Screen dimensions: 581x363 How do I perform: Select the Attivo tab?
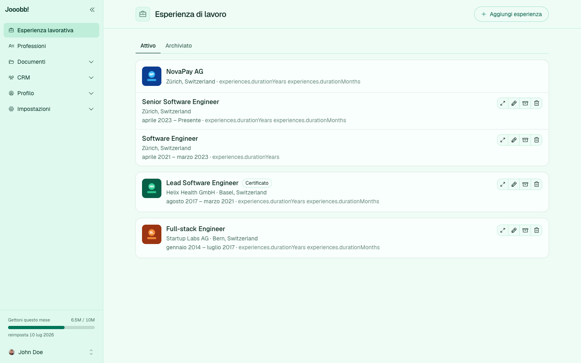(x=148, y=46)
